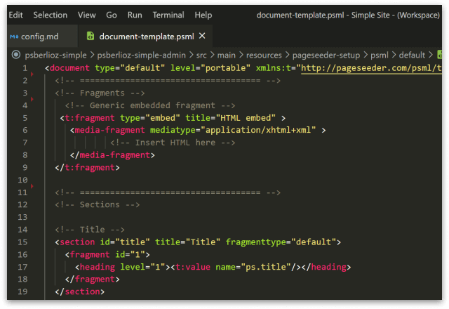Screen dimensions: 449x309
Task: Open the Run menu
Action: (135, 15)
